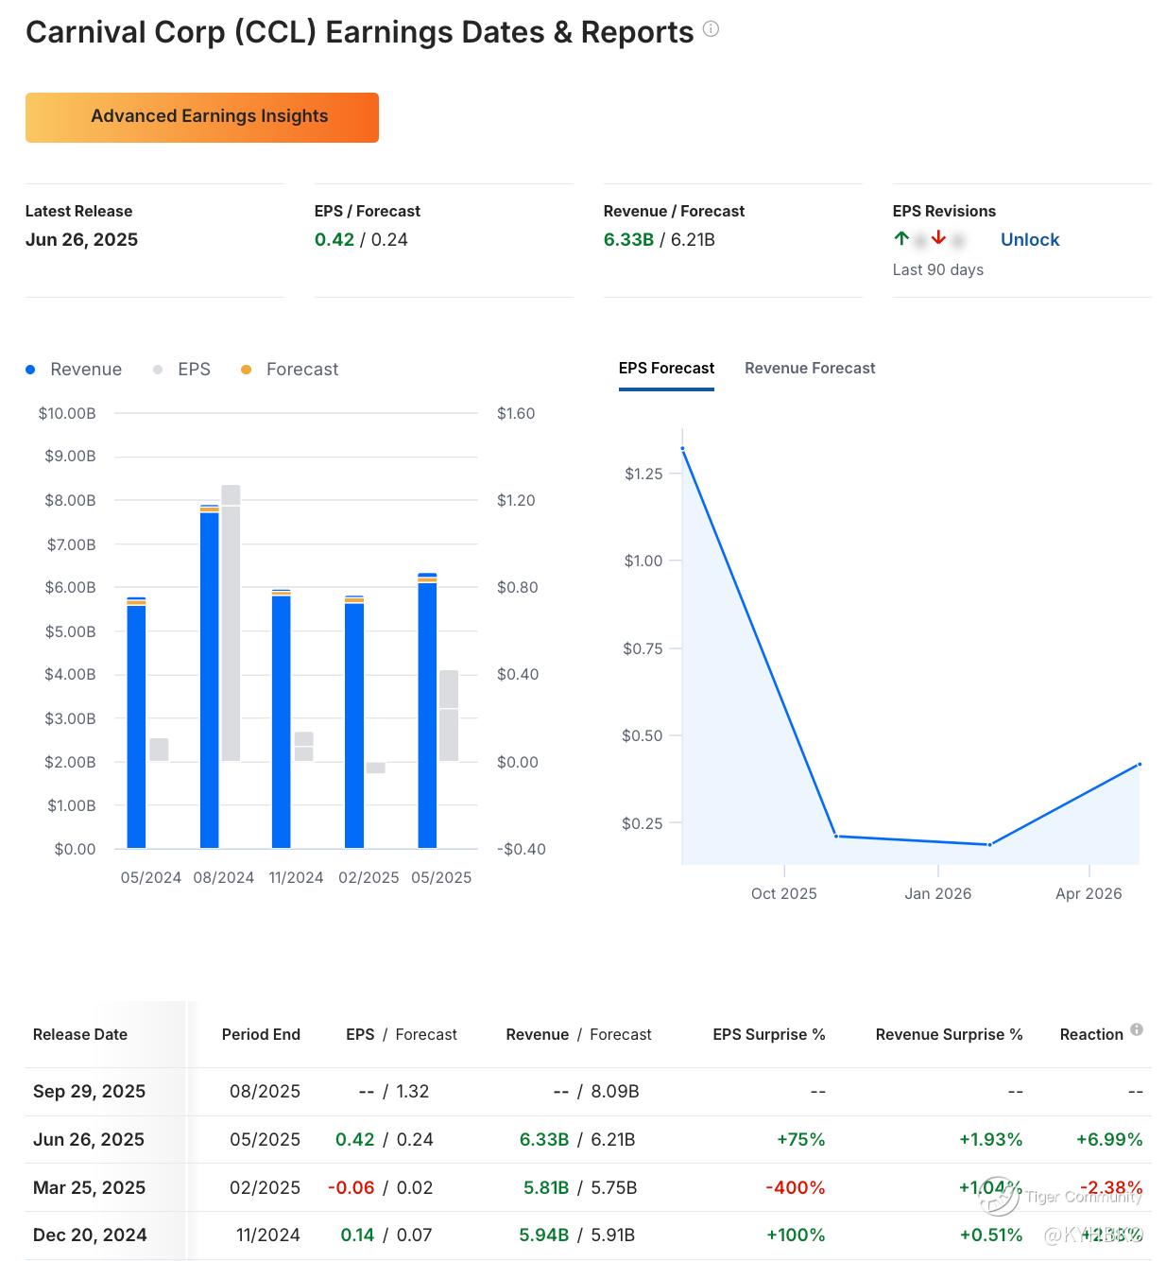This screenshot has width=1166, height=1261.
Task: Click the 0.14 EPS value
Action: pyautogui.click(x=357, y=1235)
